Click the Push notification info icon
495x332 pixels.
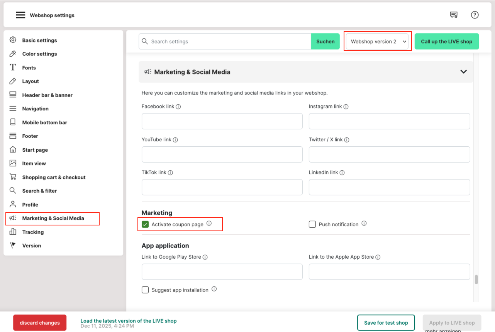[x=364, y=224]
